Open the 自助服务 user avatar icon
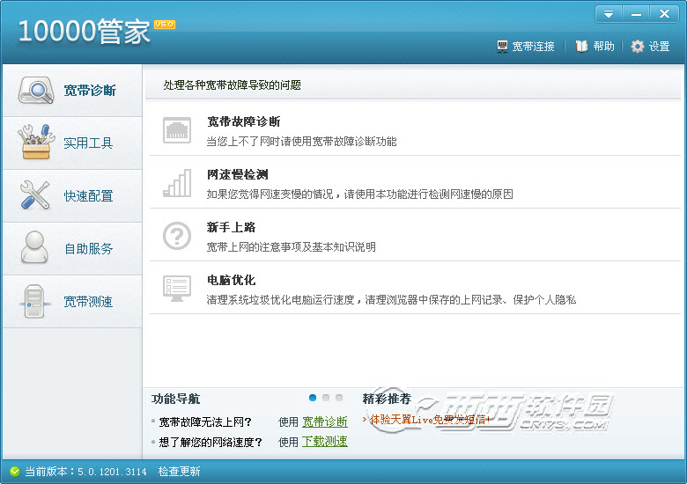Viewport: 687px width, 484px height. (x=34, y=247)
